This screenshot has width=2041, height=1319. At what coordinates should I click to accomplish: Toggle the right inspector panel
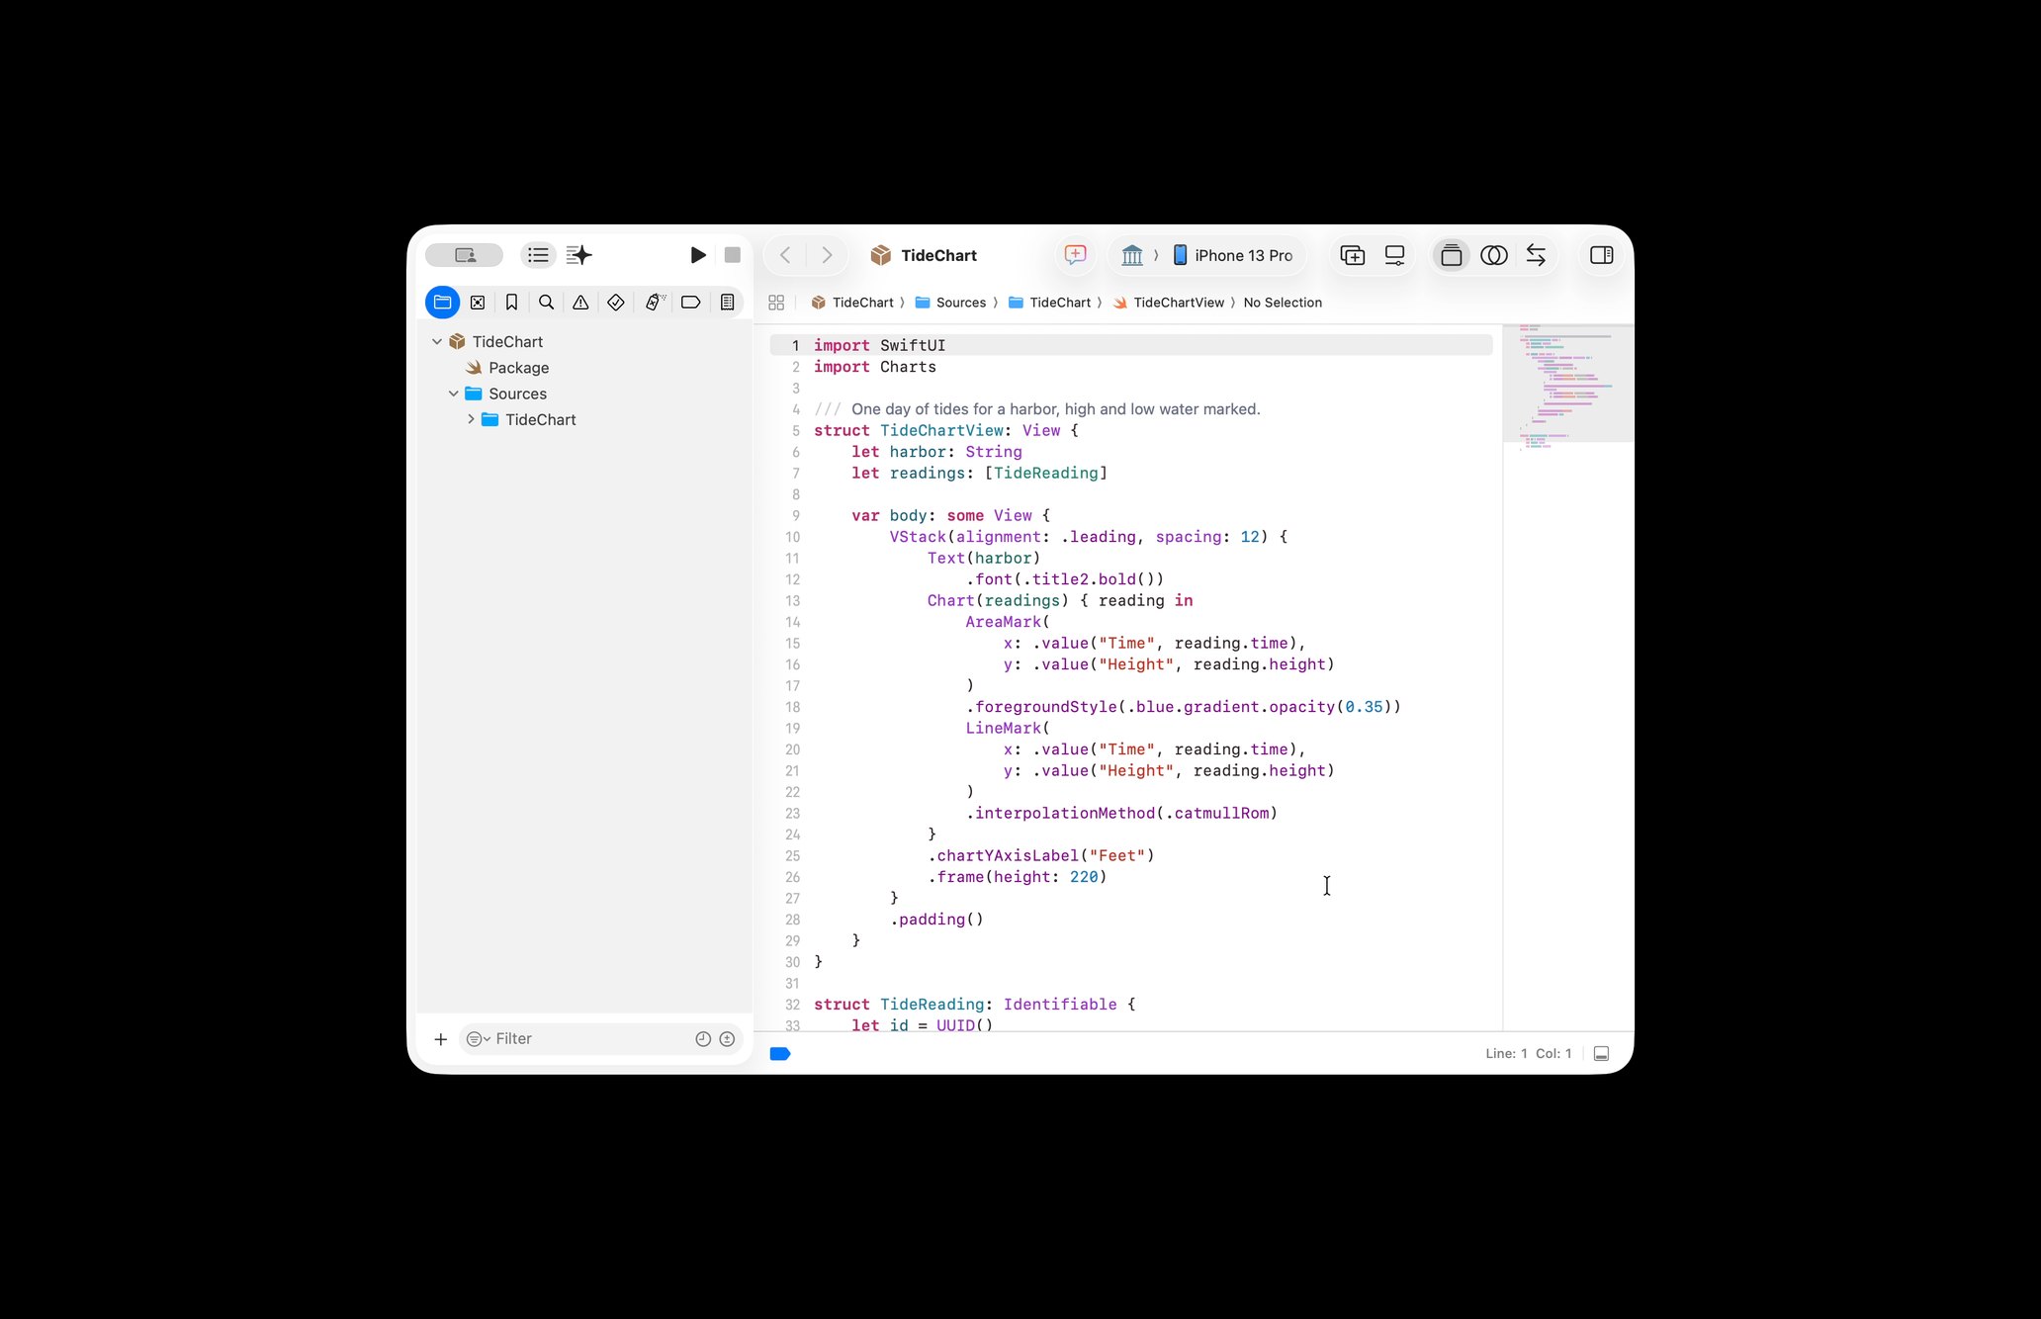[1601, 255]
